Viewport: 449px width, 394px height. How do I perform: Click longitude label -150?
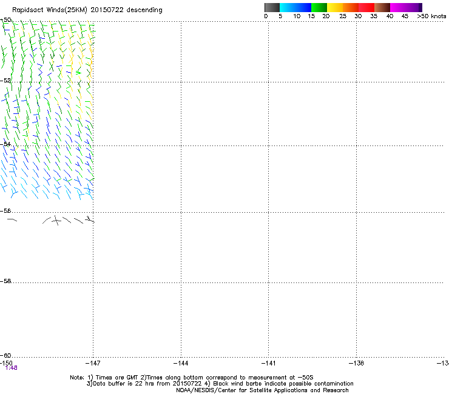pos(6,363)
